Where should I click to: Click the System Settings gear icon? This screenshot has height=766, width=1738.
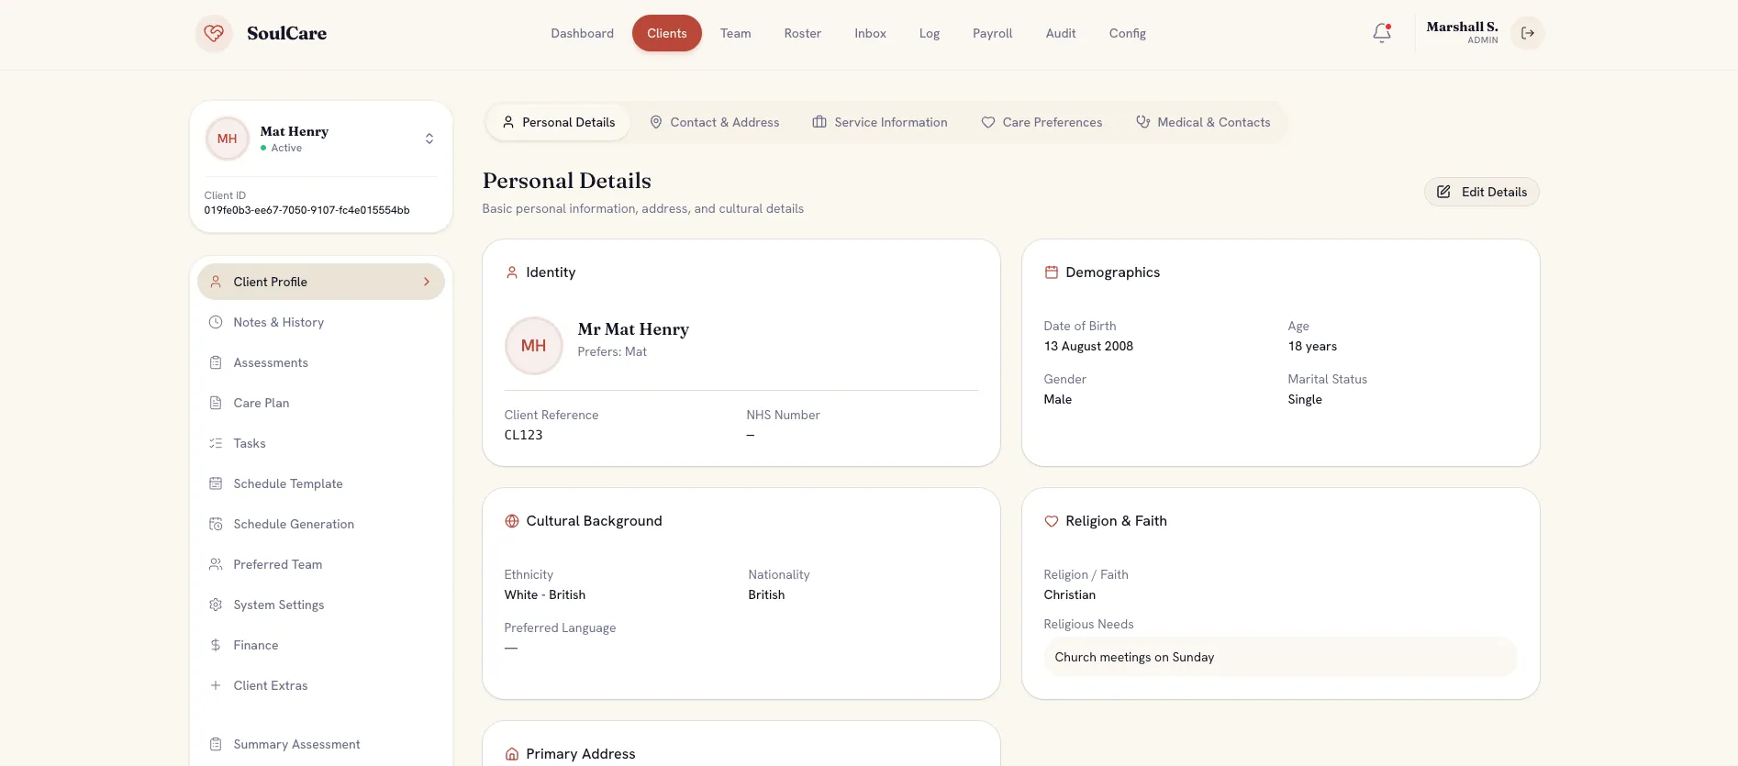216,605
